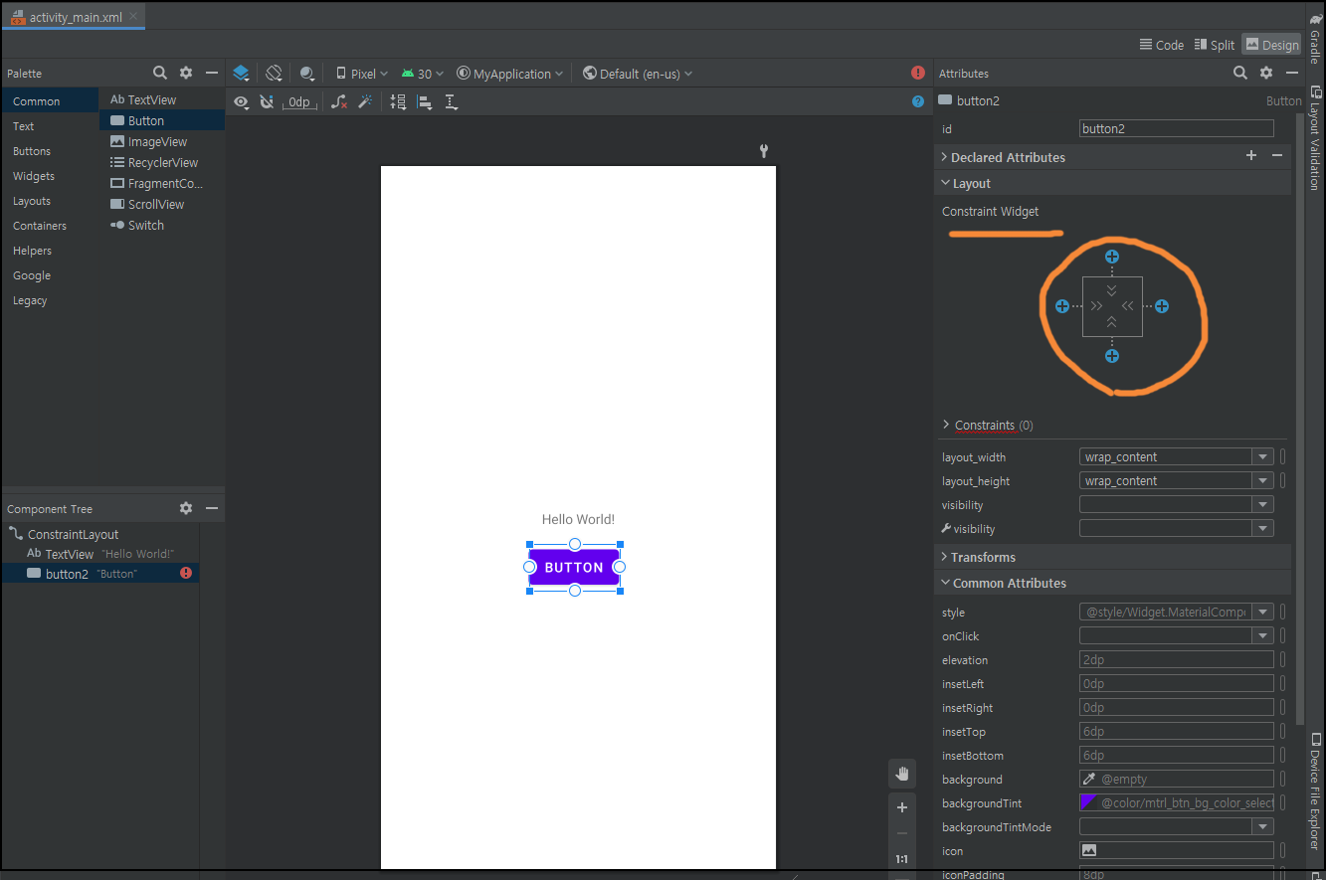Search attributes with the magnifier icon
This screenshot has width=1326, height=880.
(x=1240, y=73)
